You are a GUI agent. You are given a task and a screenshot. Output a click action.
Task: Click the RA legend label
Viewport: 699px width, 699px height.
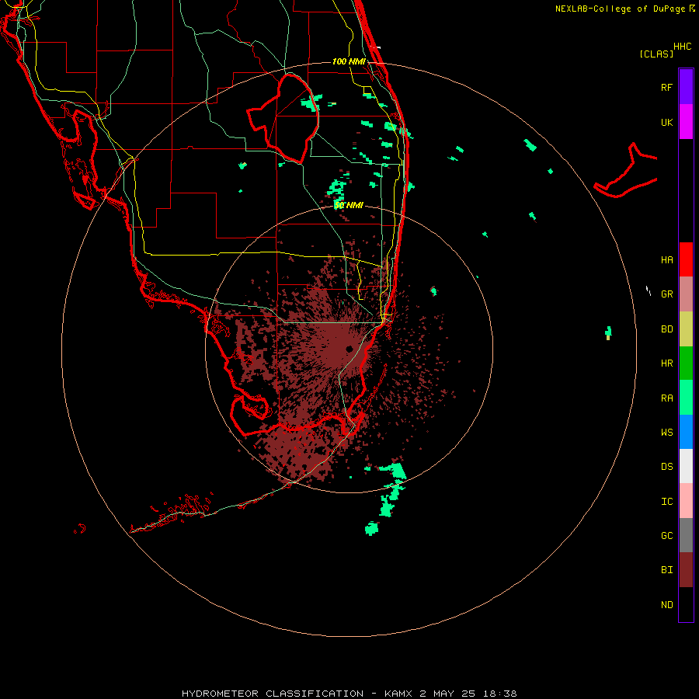(x=667, y=398)
